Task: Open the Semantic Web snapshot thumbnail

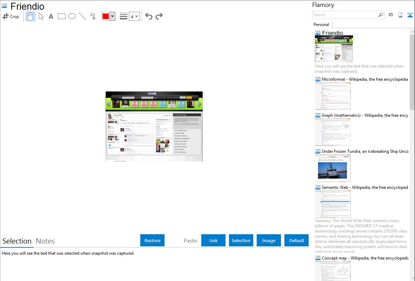Action: [x=333, y=204]
